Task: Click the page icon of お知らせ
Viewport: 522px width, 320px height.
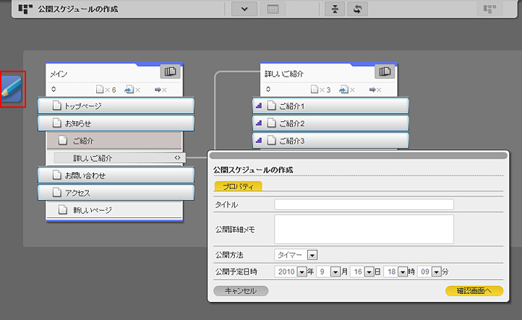Action: 57,123
